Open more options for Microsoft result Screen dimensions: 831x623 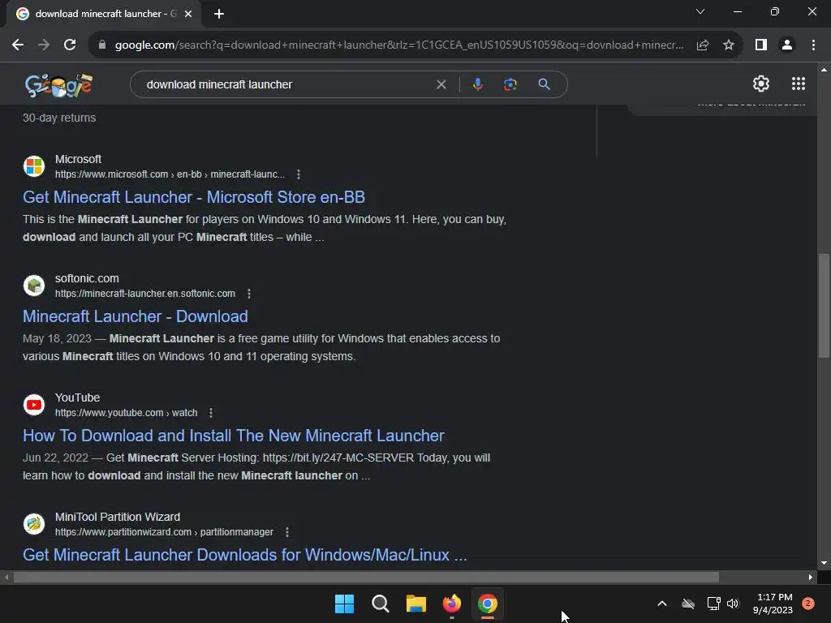(x=299, y=174)
